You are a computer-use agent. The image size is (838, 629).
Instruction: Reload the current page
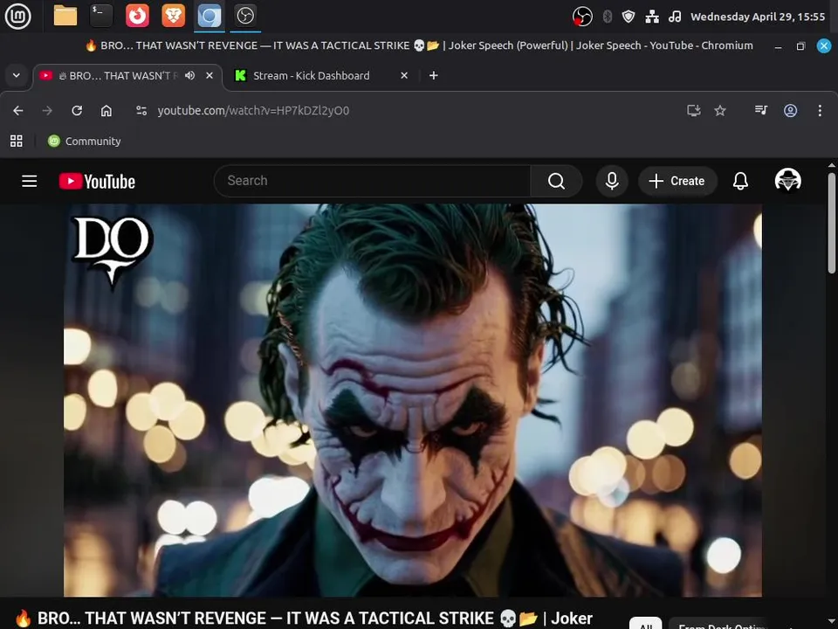77,111
